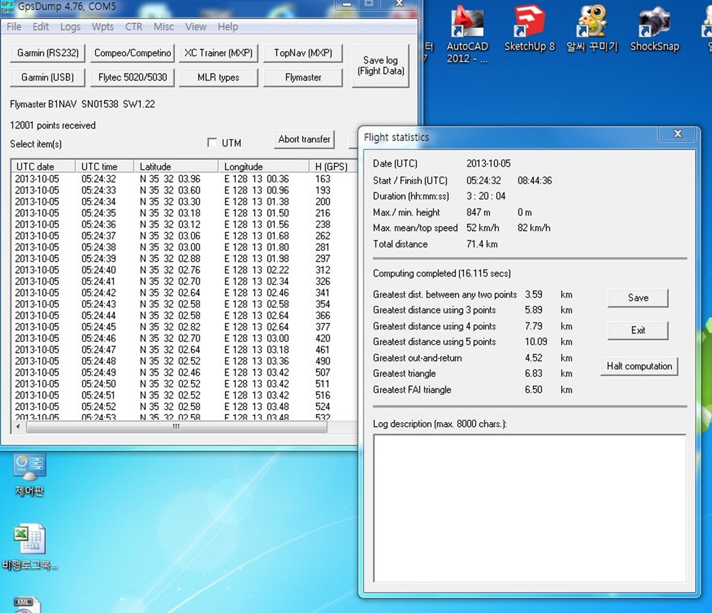The width and height of the screenshot is (712, 613).
Task: Click the Garmin (USB) button
Action: tap(48, 77)
